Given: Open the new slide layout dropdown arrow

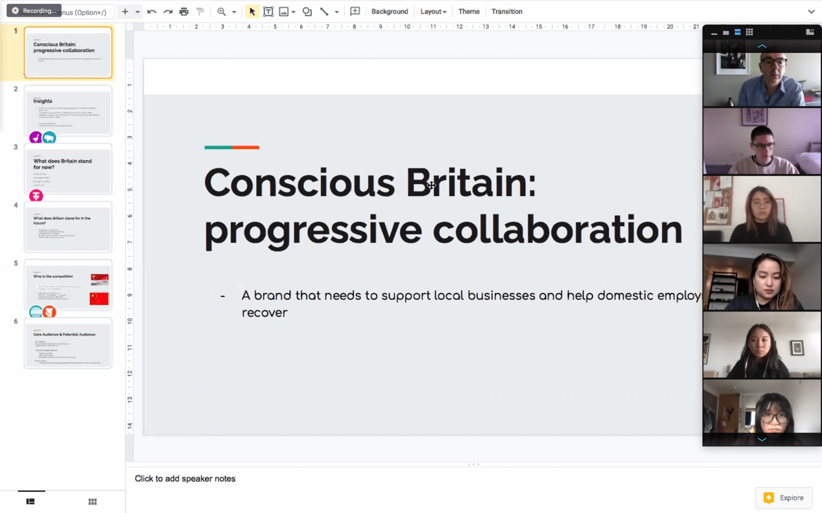Looking at the screenshot, I should point(137,12).
